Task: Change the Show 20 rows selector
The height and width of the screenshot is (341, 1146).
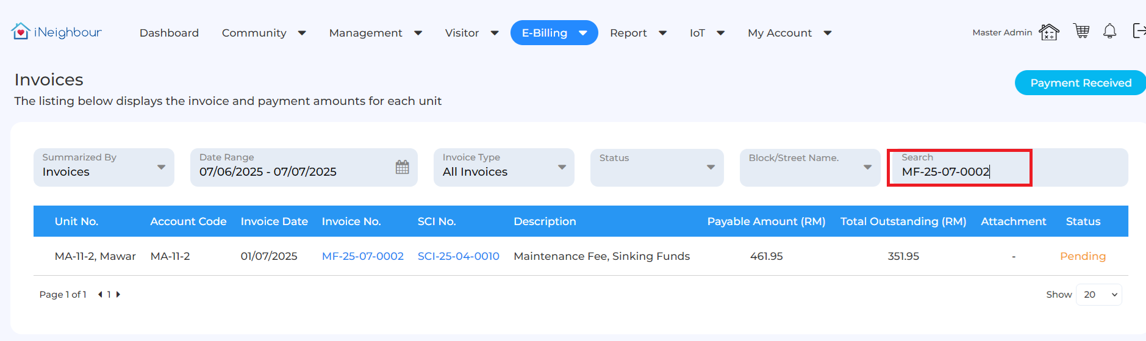Action: click(x=1099, y=295)
